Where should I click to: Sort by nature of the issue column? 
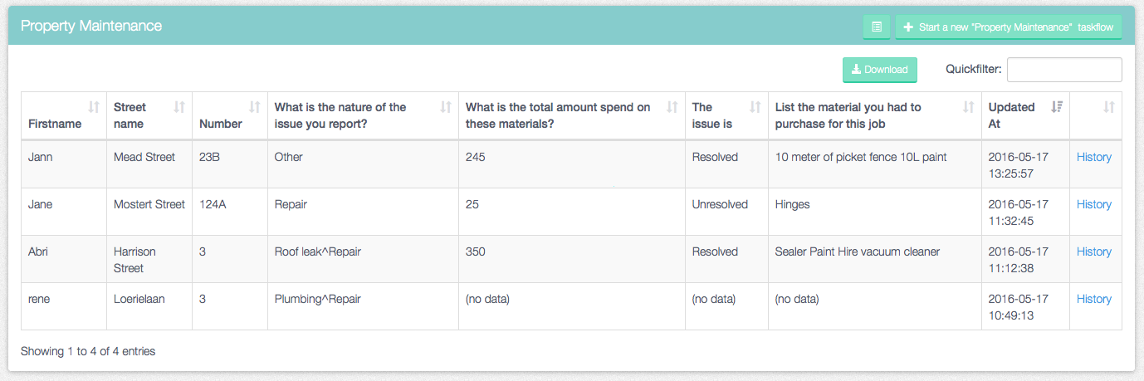pos(446,107)
